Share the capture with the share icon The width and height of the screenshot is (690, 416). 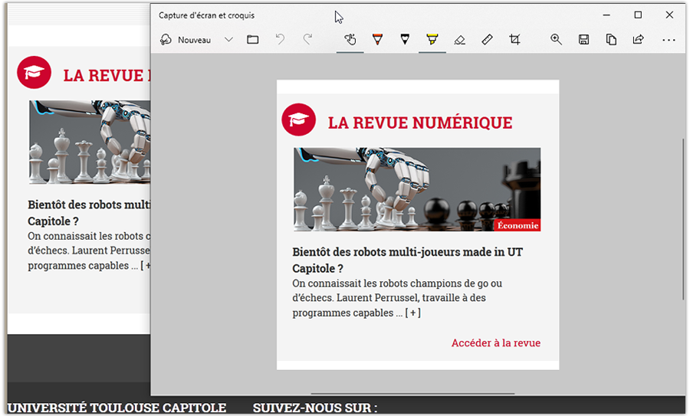pyautogui.click(x=638, y=40)
